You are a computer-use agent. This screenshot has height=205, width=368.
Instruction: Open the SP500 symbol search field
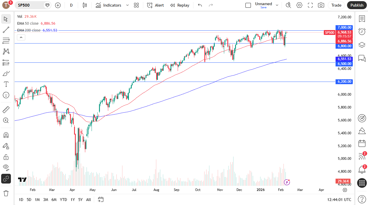pos(33,5)
